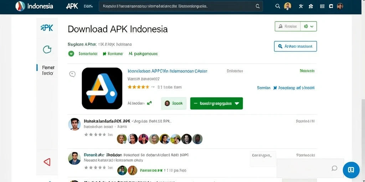Viewport: 365px width, 182px height.
Task: Click the blue outlined search button
Action: pyautogui.click(x=295, y=46)
